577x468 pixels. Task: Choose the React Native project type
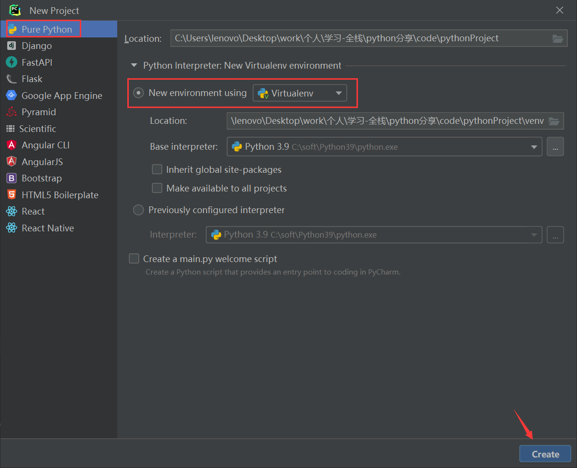coord(59,228)
